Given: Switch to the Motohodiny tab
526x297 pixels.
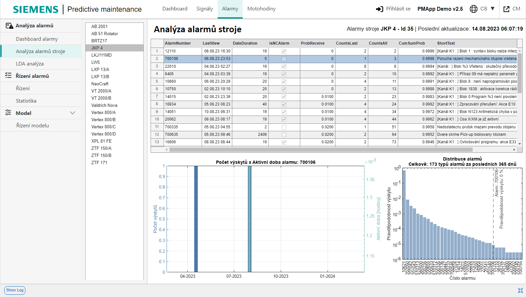Looking at the screenshot, I should click(x=261, y=9).
